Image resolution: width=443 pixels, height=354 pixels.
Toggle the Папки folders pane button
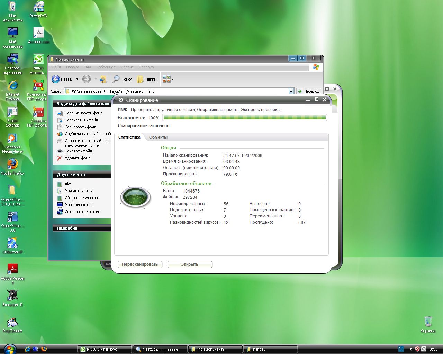[x=147, y=79]
